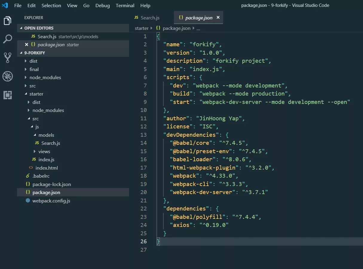Collapse the src folder inside starter
This screenshot has height=269, width=363.
click(36, 119)
